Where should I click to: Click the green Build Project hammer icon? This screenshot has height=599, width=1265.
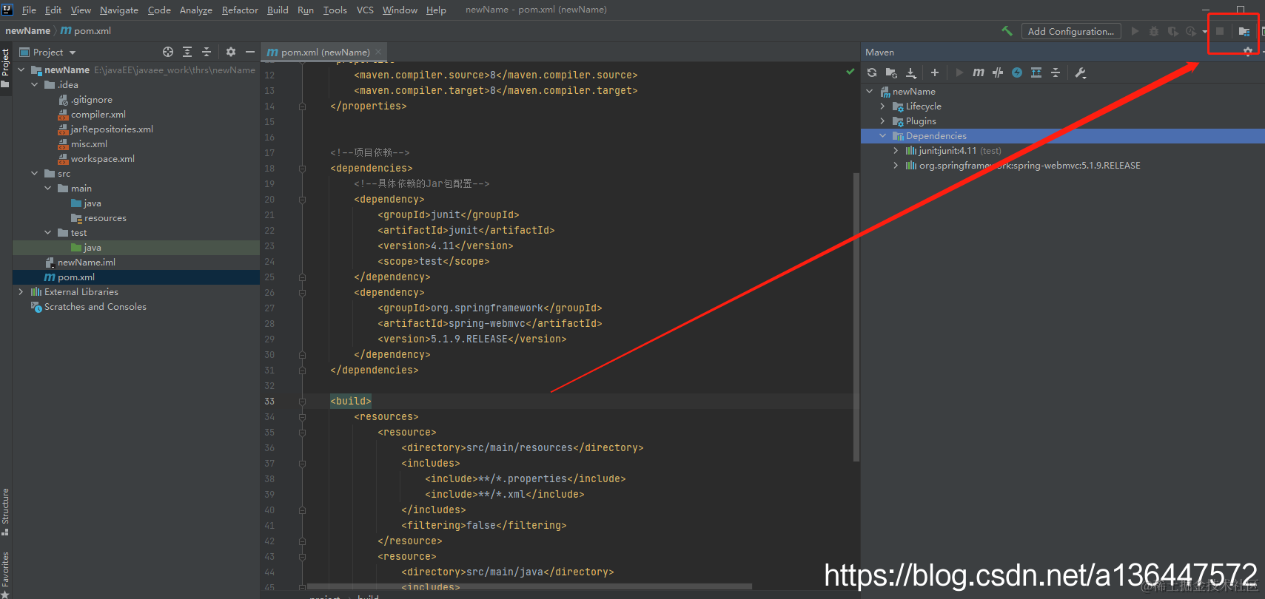pos(1007,31)
